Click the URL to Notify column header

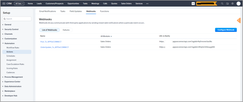(x=165, y=36)
